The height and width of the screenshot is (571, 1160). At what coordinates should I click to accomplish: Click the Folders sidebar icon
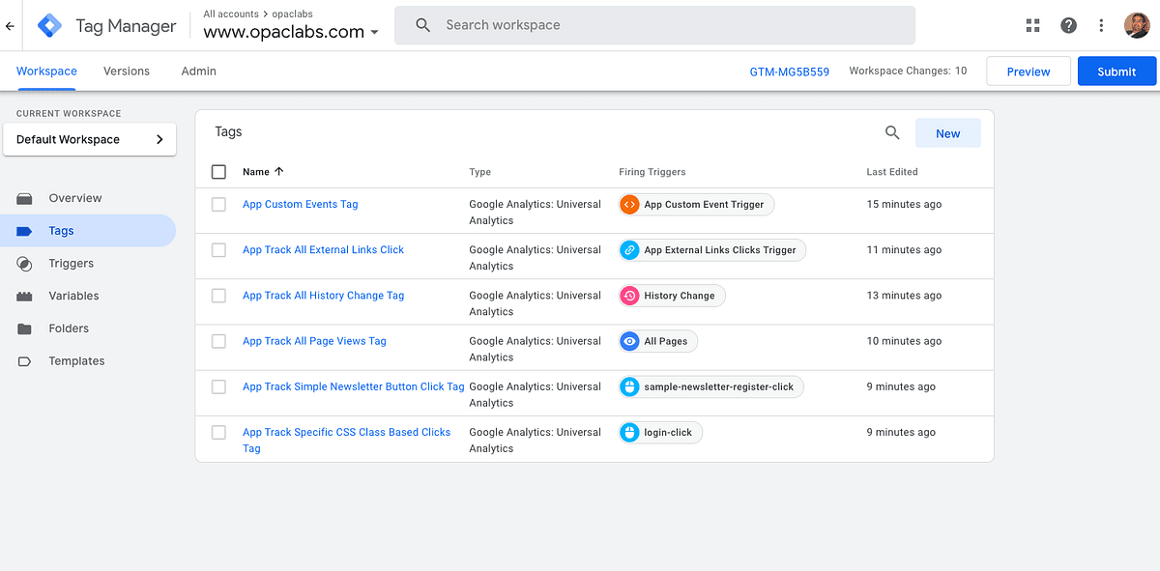coord(24,328)
